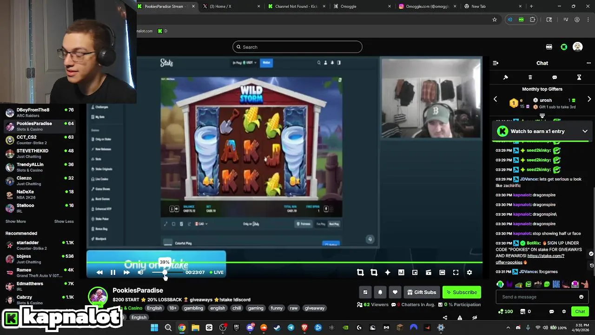Click the Gift Subs button
595x335 pixels.
[422, 292]
